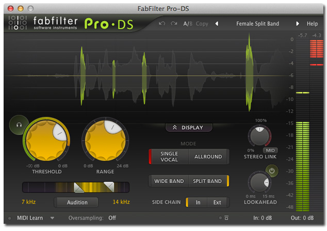327x231 pixels.
Task: Switch to Split Band processing
Action: click(208, 181)
